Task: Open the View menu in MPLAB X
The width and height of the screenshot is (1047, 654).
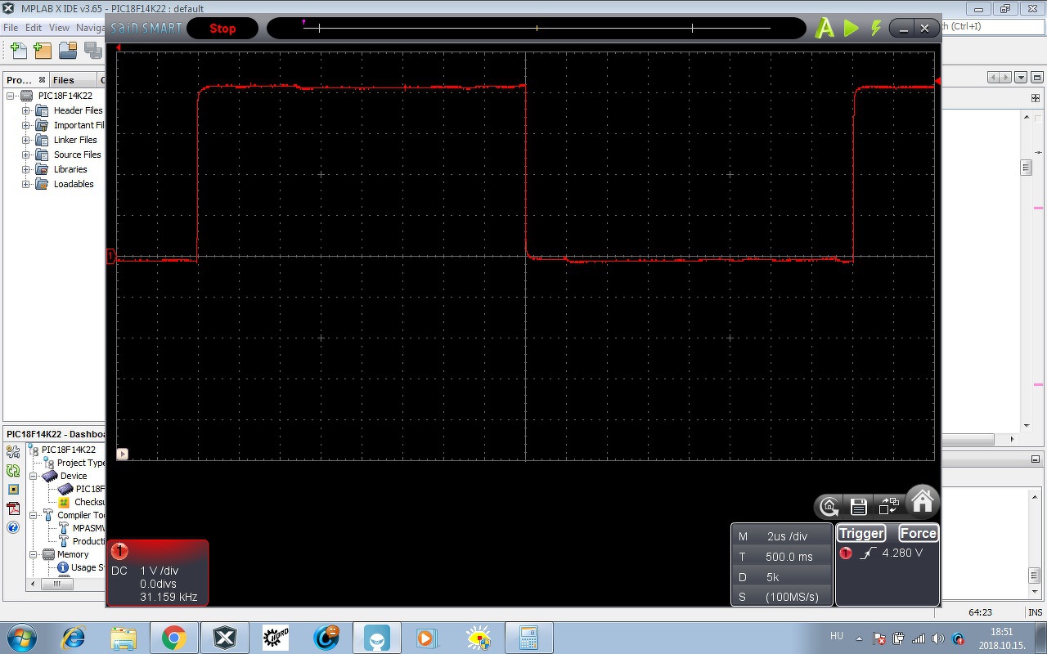Action: (x=59, y=28)
